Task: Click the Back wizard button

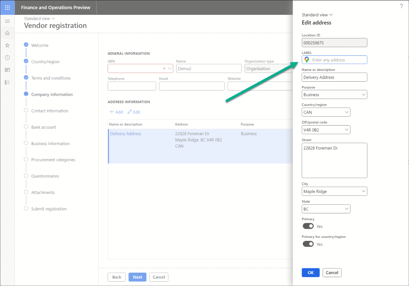Action: (x=117, y=277)
